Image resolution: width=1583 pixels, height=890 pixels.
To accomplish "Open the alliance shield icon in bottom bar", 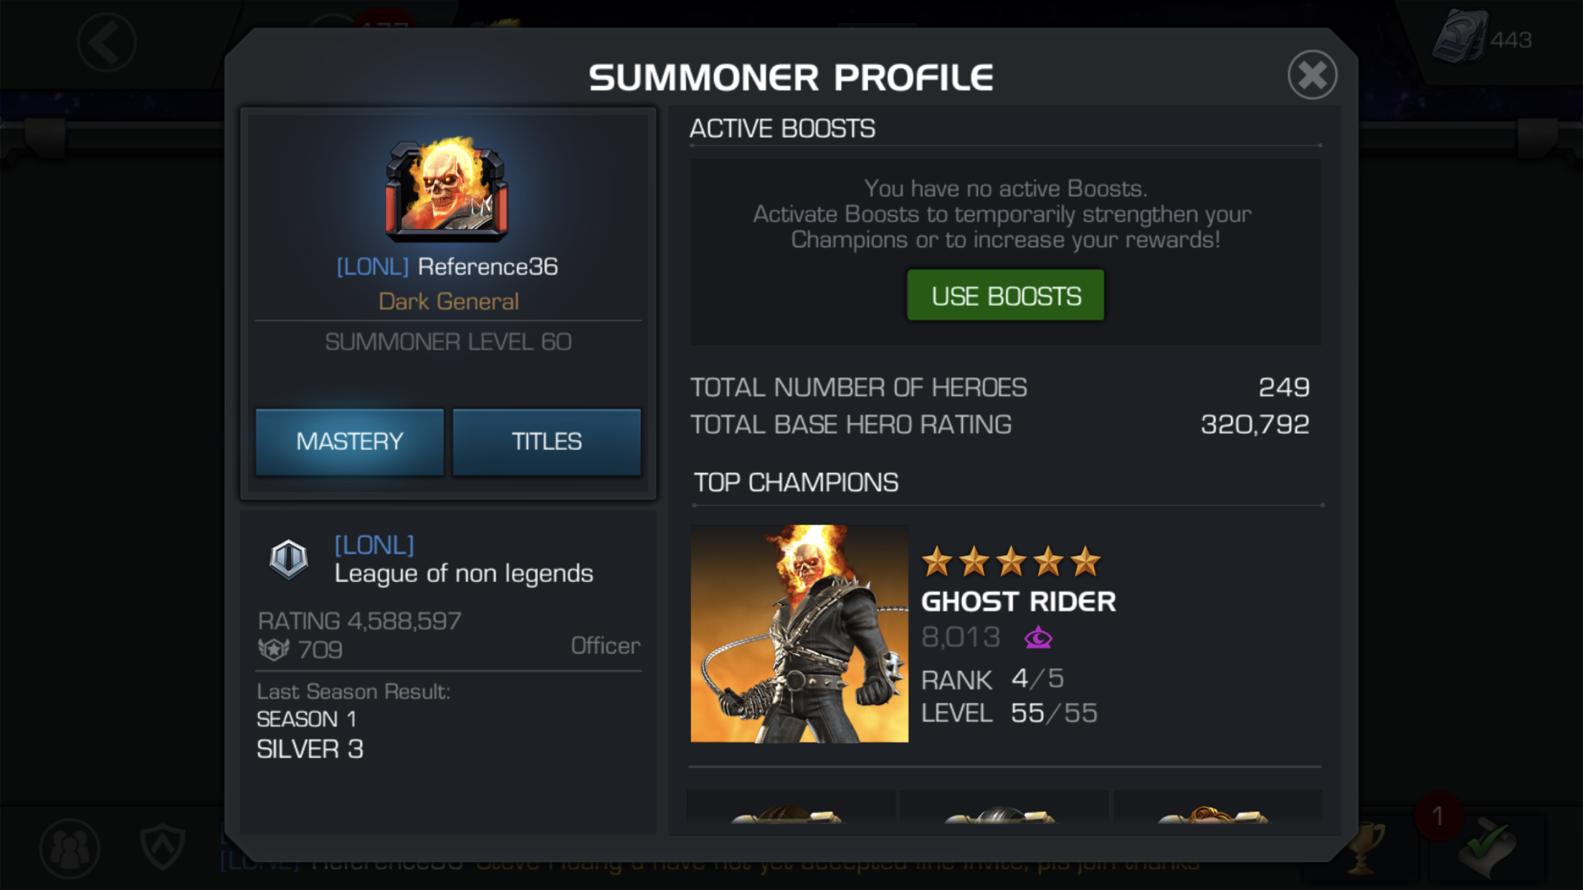I will point(163,846).
